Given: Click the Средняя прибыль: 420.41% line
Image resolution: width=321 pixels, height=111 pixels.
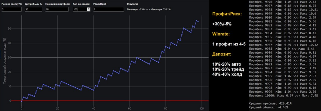Looking at the screenshot, I should tap(270, 103).
